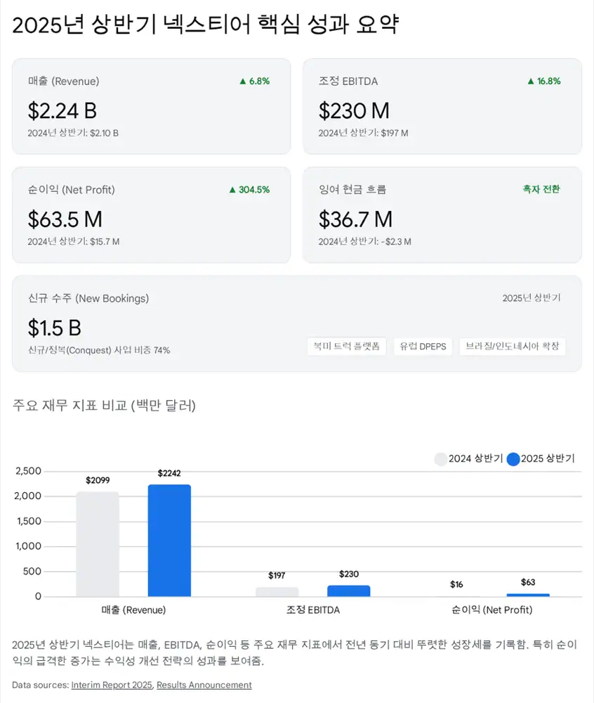The image size is (594, 703).
Task: Click the 흑자 전환 label
Action: tap(541, 189)
